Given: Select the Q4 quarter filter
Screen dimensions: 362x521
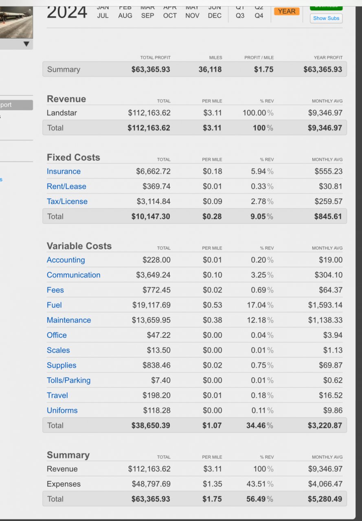Looking at the screenshot, I should point(259,16).
